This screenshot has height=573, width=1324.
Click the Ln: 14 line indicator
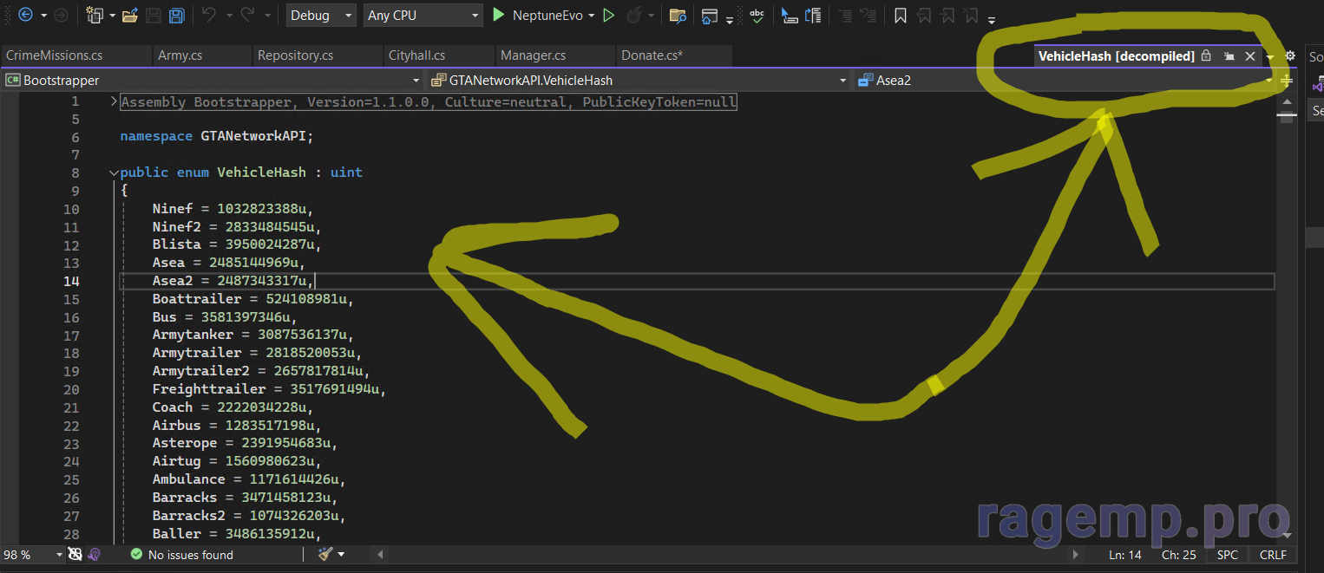1125,555
